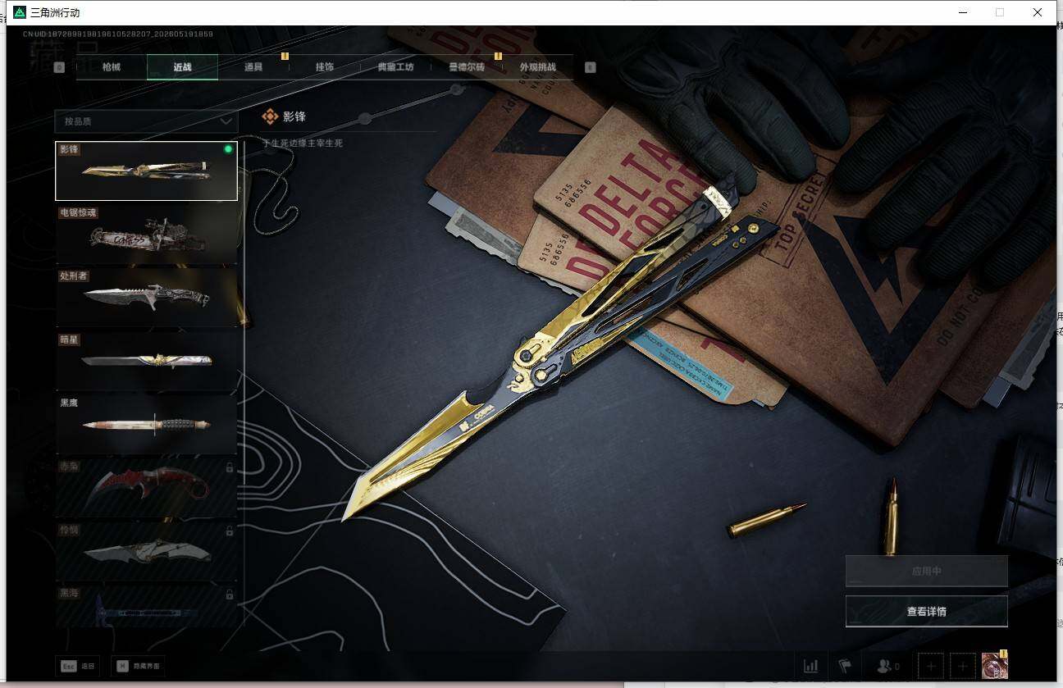Click the lock icon on 赤枭 skin

click(x=230, y=467)
